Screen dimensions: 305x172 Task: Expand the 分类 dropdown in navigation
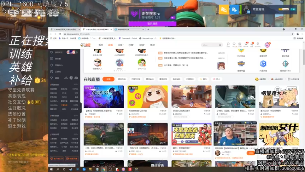(120, 45)
